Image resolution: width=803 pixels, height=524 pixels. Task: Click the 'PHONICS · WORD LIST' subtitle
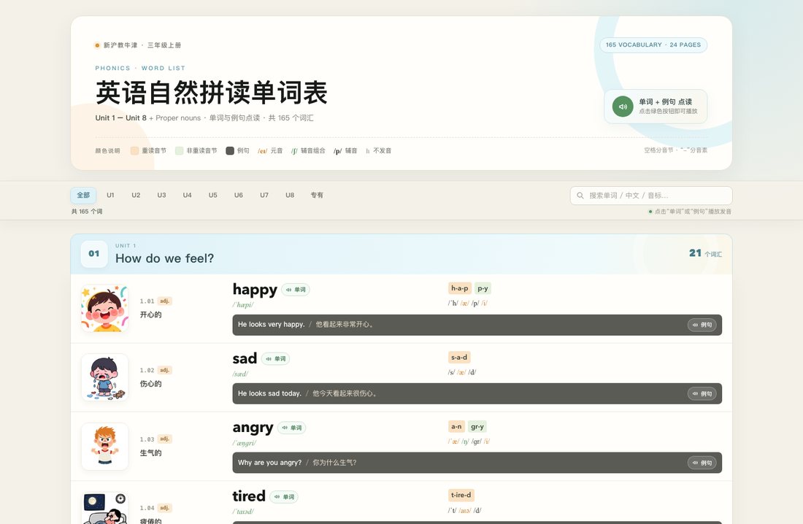click(140, 68)
